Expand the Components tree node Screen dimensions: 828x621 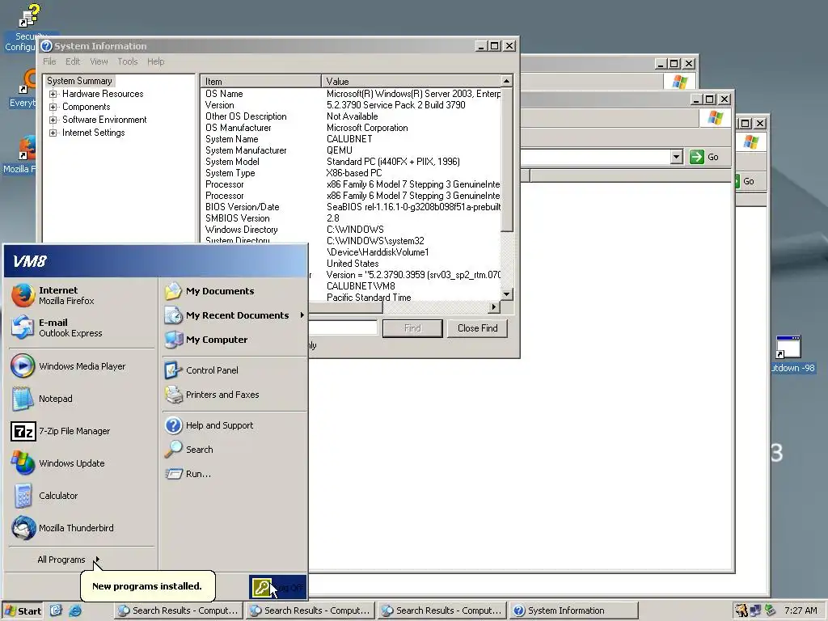(53, 107)
